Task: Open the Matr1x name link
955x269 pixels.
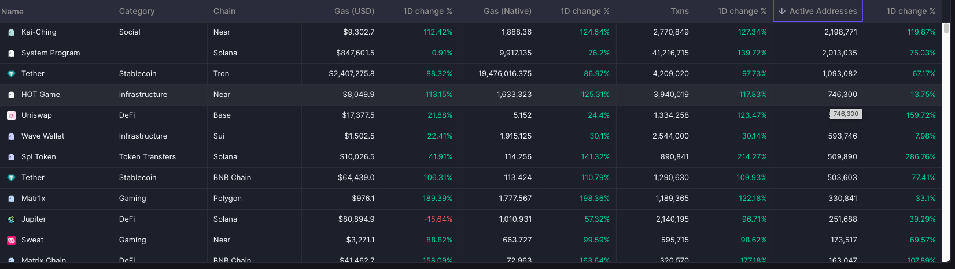Action: click(x=34, y=199)
